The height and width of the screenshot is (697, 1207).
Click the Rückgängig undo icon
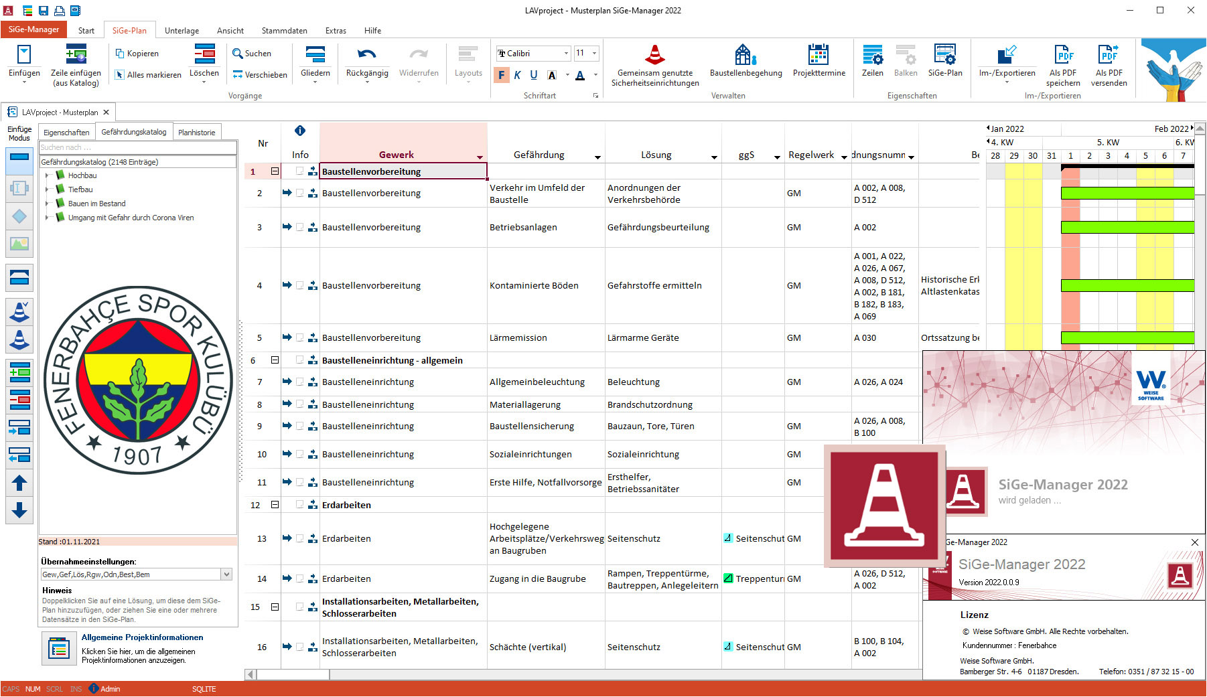[366, 55]
